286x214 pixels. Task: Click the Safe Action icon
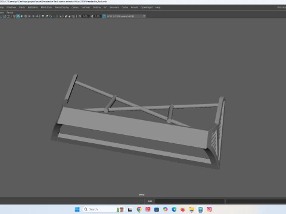click(x=4, y=16)
